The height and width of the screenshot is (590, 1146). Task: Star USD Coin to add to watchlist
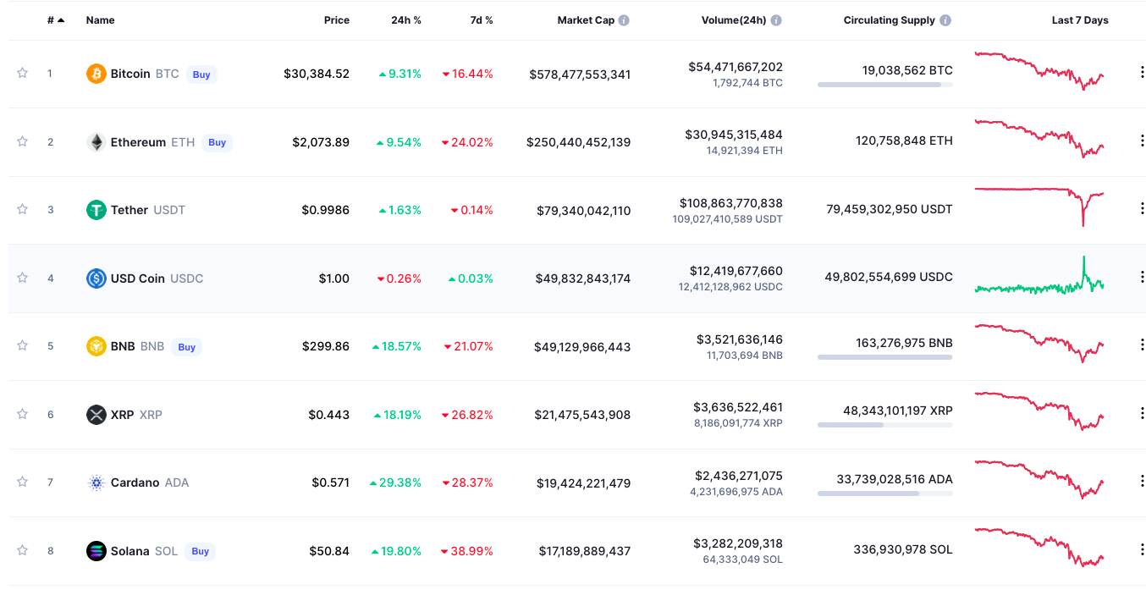point(22,277)
